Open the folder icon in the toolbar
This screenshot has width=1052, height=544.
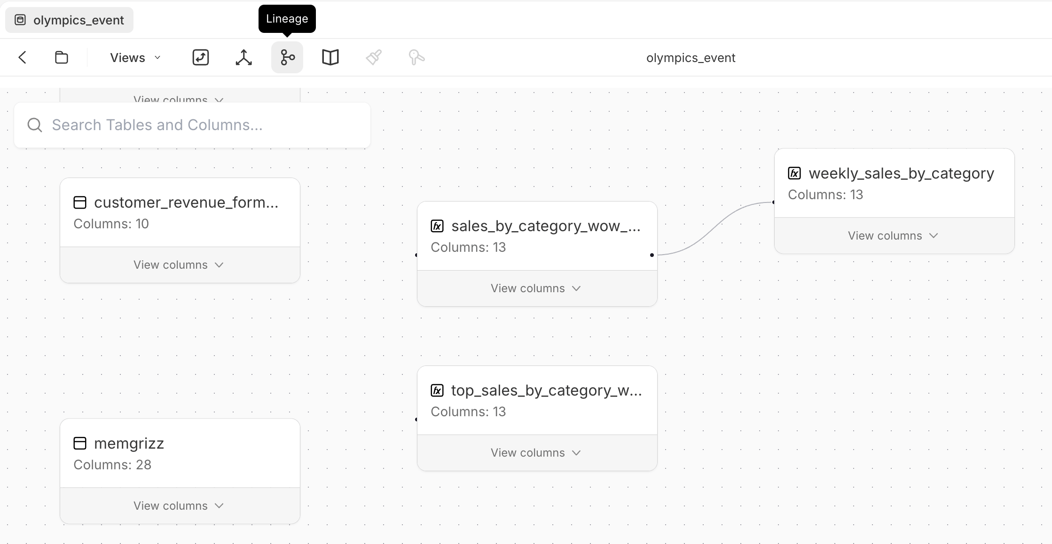(x=62, y=57)
